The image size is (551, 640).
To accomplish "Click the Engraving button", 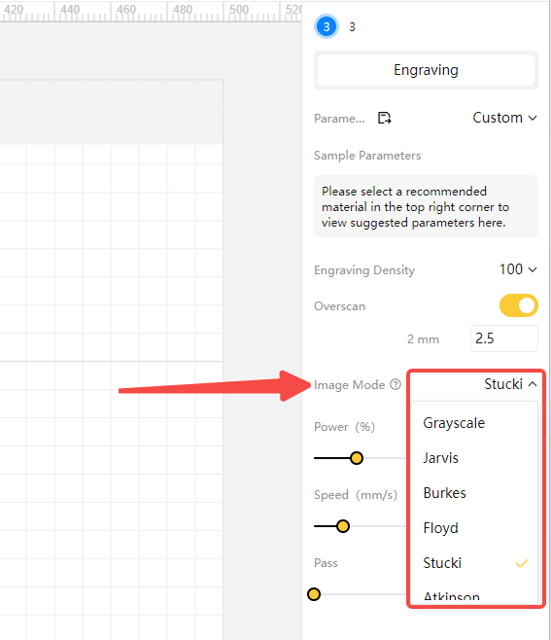I will pyautogui.click(x=426, y=70).
